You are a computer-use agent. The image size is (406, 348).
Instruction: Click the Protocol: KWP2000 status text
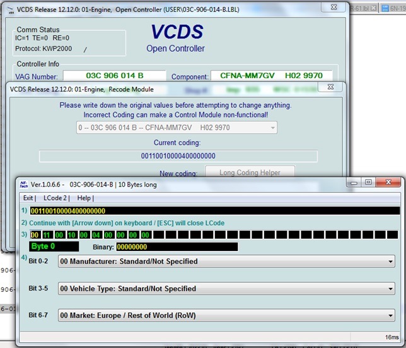click(43, 49)
